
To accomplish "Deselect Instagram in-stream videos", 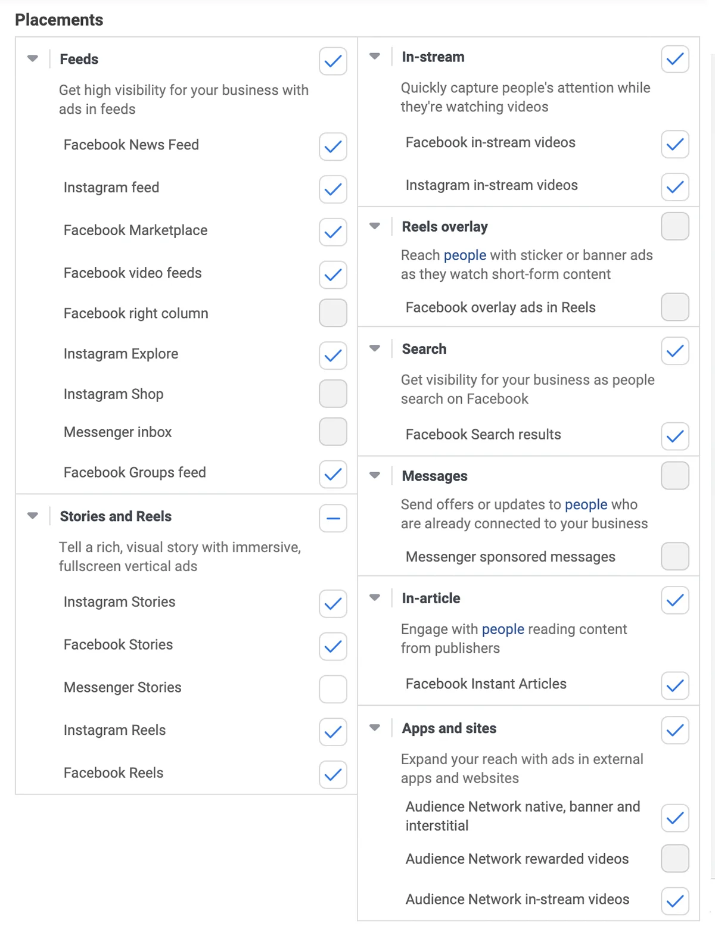I will 674,187.
